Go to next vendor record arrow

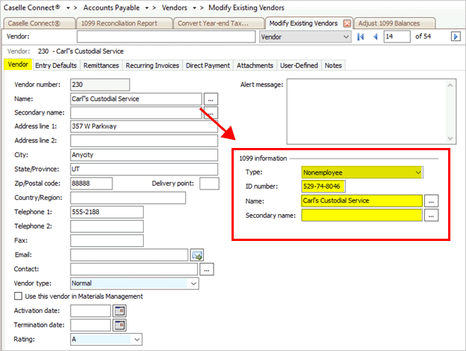(x=456, y=36)
